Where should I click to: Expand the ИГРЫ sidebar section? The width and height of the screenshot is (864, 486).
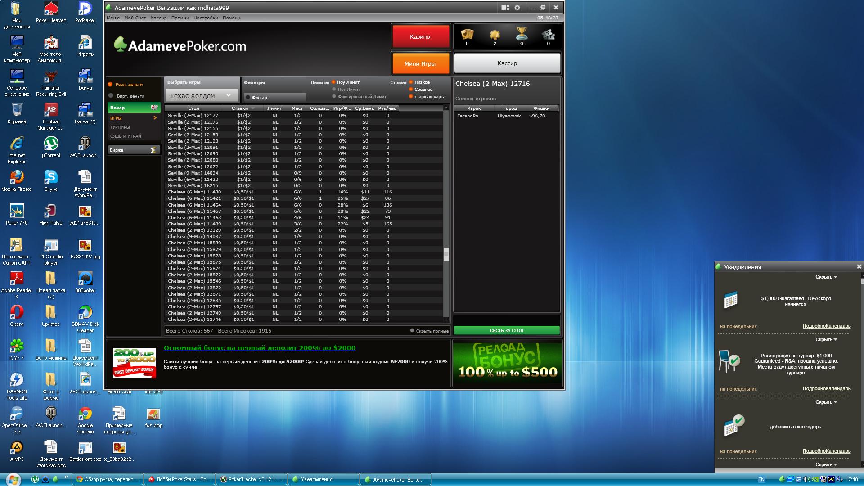tap(134, 118)
